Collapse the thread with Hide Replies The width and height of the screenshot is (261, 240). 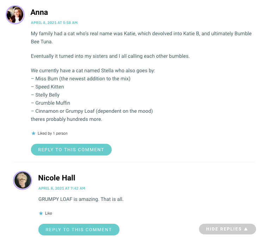(x=228, y=229)
